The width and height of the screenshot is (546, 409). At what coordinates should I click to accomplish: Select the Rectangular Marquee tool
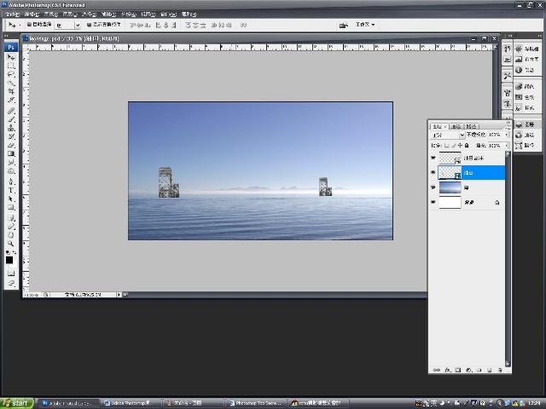pyautogui.click(x=11, y=66)
